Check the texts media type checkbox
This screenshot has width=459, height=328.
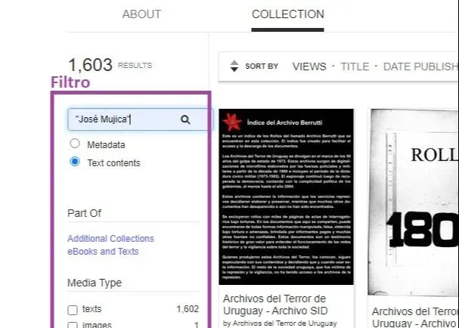[73, 309]
